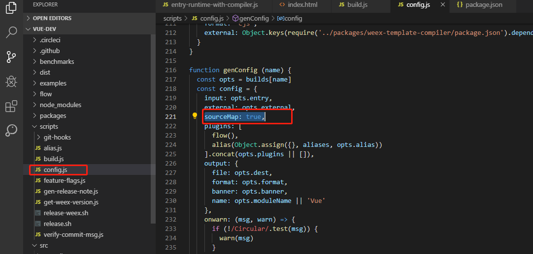Open gen-release-note.js in the file tree
This screenshot has height=254, width=533.
point(71,191)
